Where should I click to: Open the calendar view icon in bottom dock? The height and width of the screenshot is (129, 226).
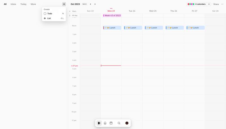coord(111,123)
